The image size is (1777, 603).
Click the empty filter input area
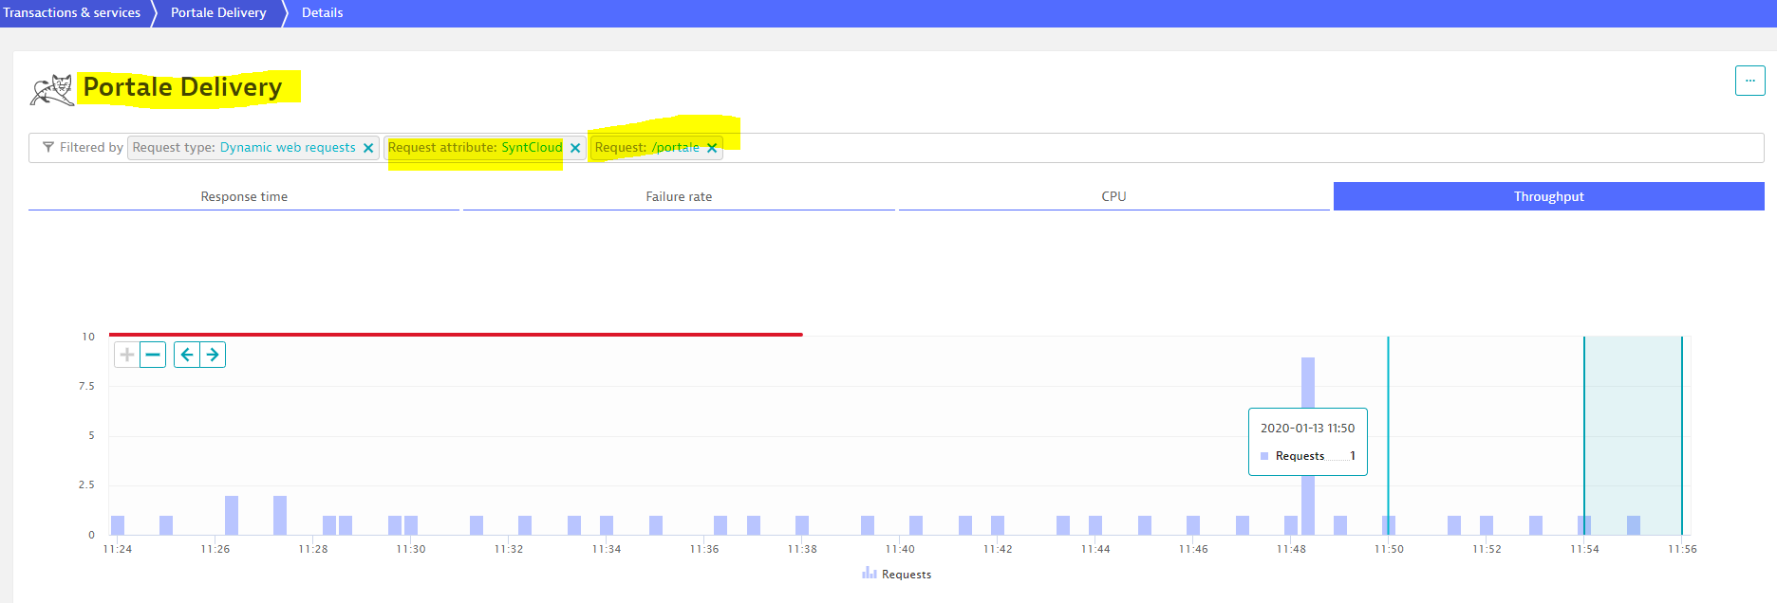point(1234,148)
